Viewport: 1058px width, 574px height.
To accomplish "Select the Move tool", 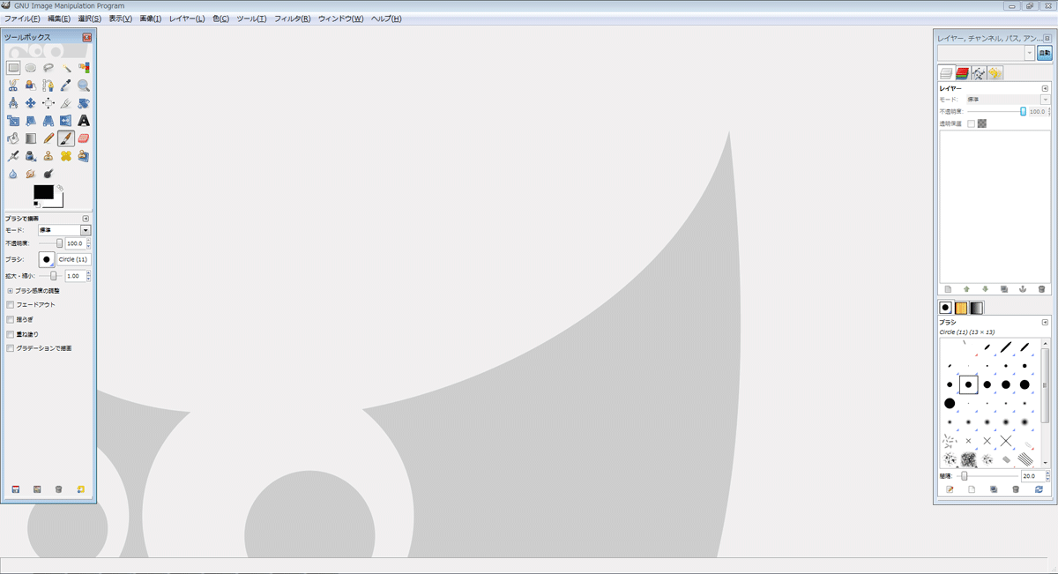I will pos(31,103).
